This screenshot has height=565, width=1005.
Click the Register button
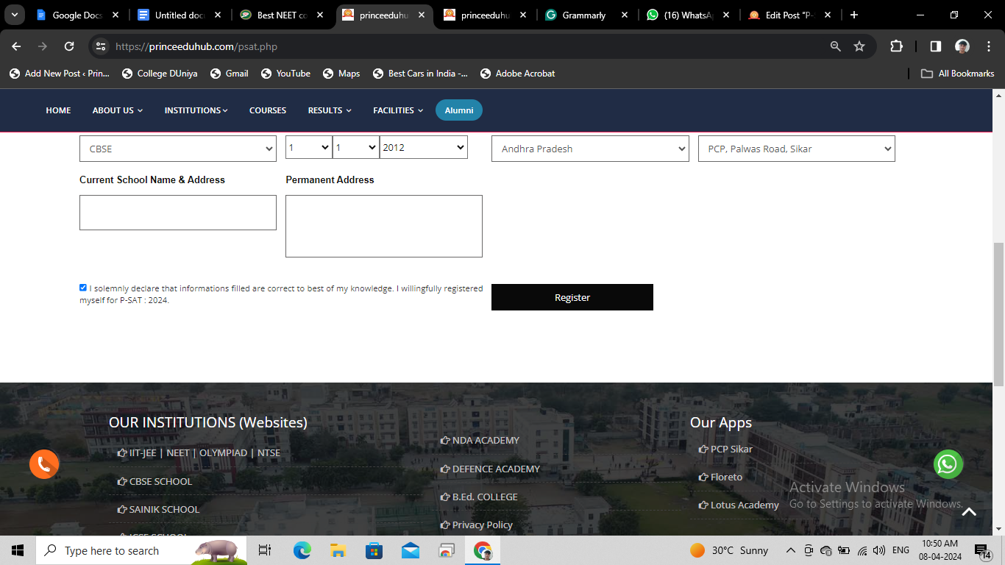[572, 297]
